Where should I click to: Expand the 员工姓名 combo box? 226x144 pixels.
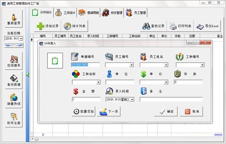tap(166, 65)
